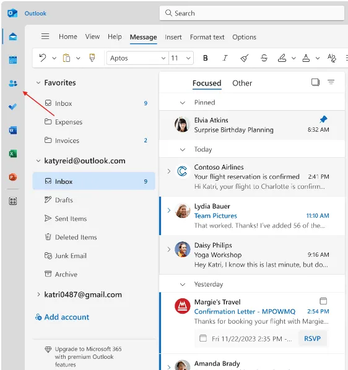Open the Mail icon in left rail
Image resolution: width=348 pixels, height=370 pixels.
[13, 37]
